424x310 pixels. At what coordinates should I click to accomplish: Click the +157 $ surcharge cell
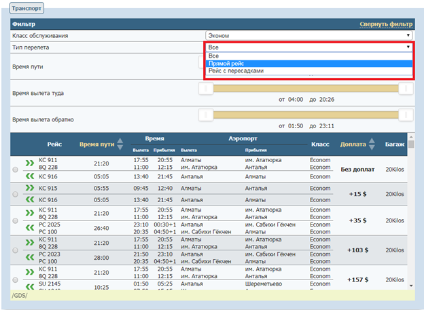pos(357,279)
